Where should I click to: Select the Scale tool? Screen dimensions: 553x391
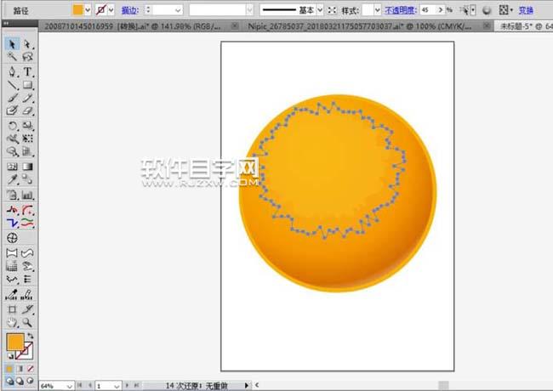[x=27, y=126]
